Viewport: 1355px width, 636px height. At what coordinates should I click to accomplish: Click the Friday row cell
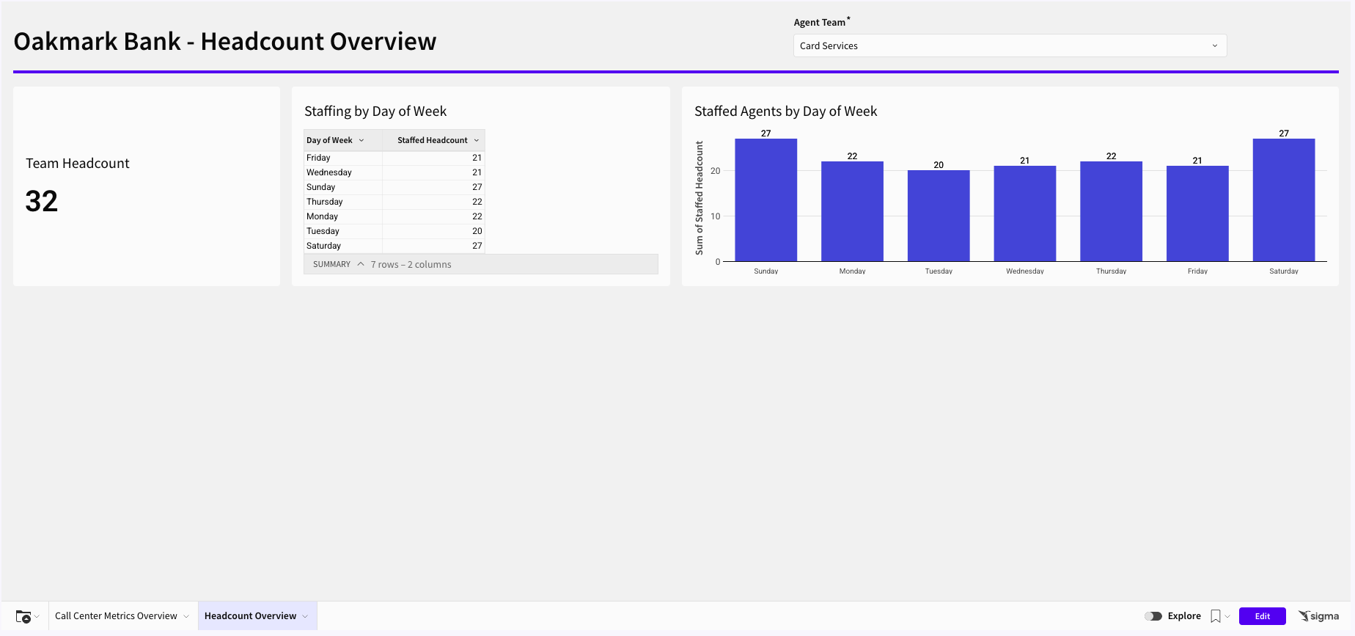tap(343, 158)
